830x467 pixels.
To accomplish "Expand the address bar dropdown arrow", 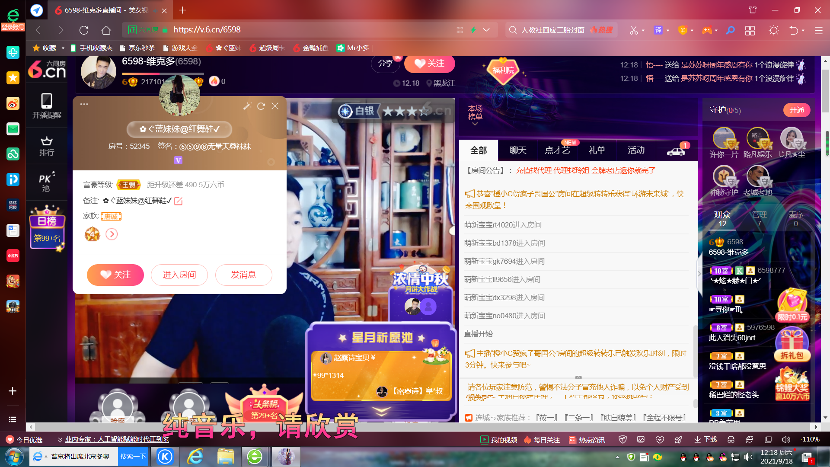I will [x=486, y=30].
